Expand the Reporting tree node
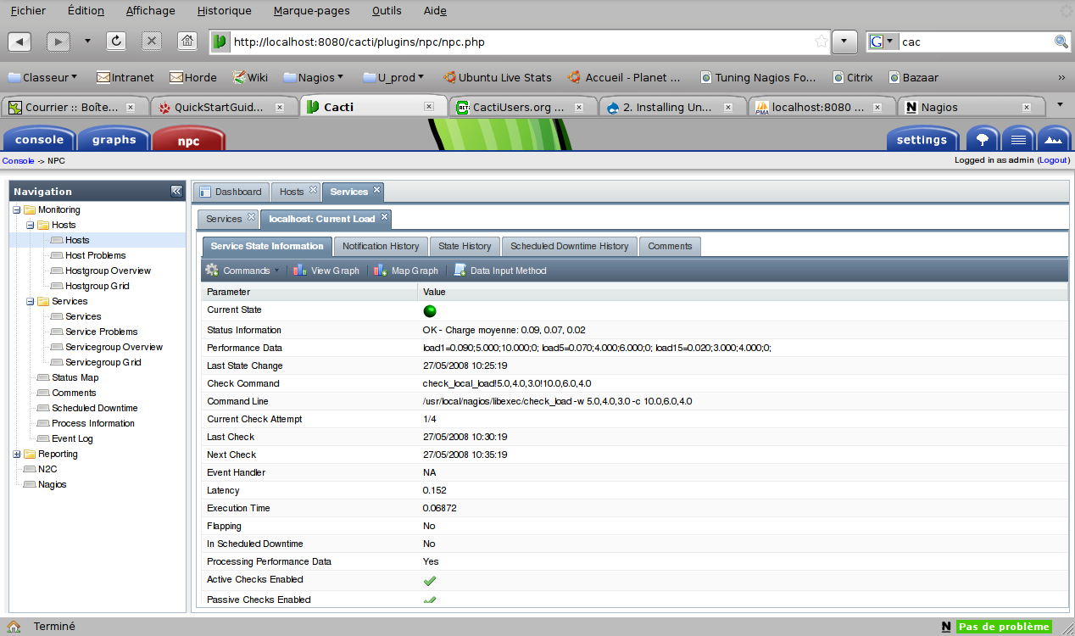Image resolution: width=1075 pixels, height=636 pixels. pyautogui.click(x=17, y=454)
